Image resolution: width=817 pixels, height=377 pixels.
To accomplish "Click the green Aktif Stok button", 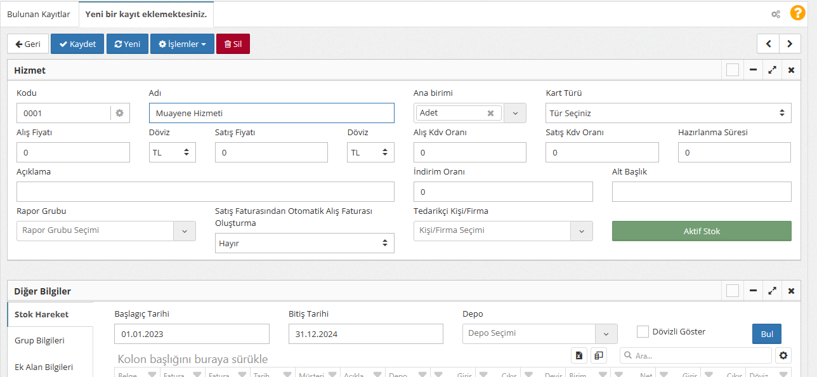I will point(701,231).
